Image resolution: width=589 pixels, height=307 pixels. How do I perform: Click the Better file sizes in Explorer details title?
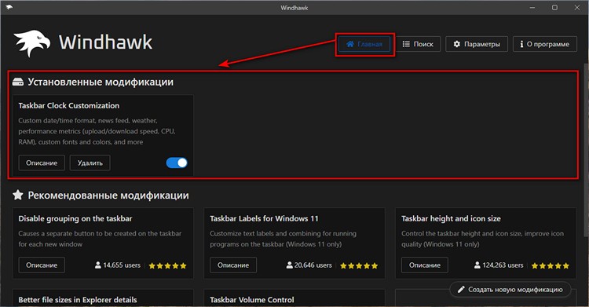pyautogui.click(x=78, y=300)
